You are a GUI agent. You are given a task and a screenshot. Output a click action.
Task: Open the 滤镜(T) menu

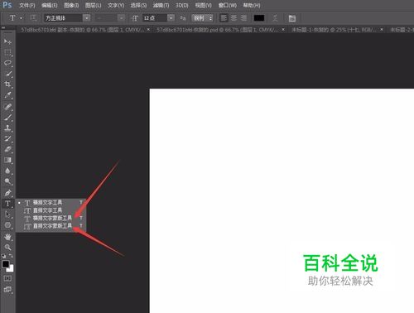click(x=161, y=5)
